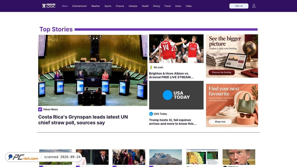The image size is (297, 167).
Task: Open the man in suit thumbnail
Action: [x=92, y=157]
